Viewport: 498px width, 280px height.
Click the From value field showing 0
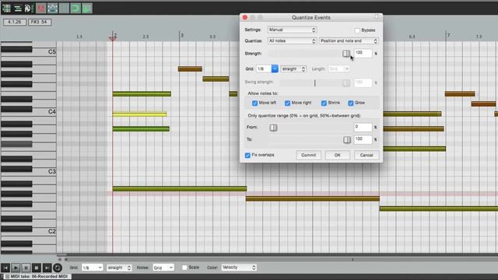coord(363,127)
